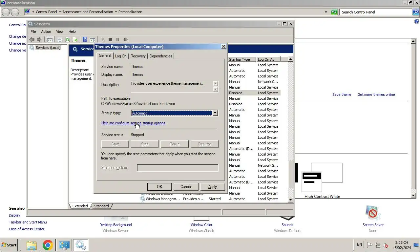Click the Services list scrollbar down arrow
This screenshot has width=420, height=252.
click(x=290, y=199)
